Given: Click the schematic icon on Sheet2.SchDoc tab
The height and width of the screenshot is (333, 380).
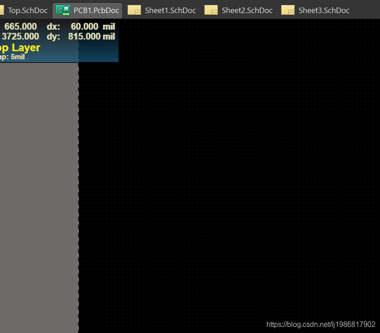Looking at the screenshot, I should click(211, 10).
